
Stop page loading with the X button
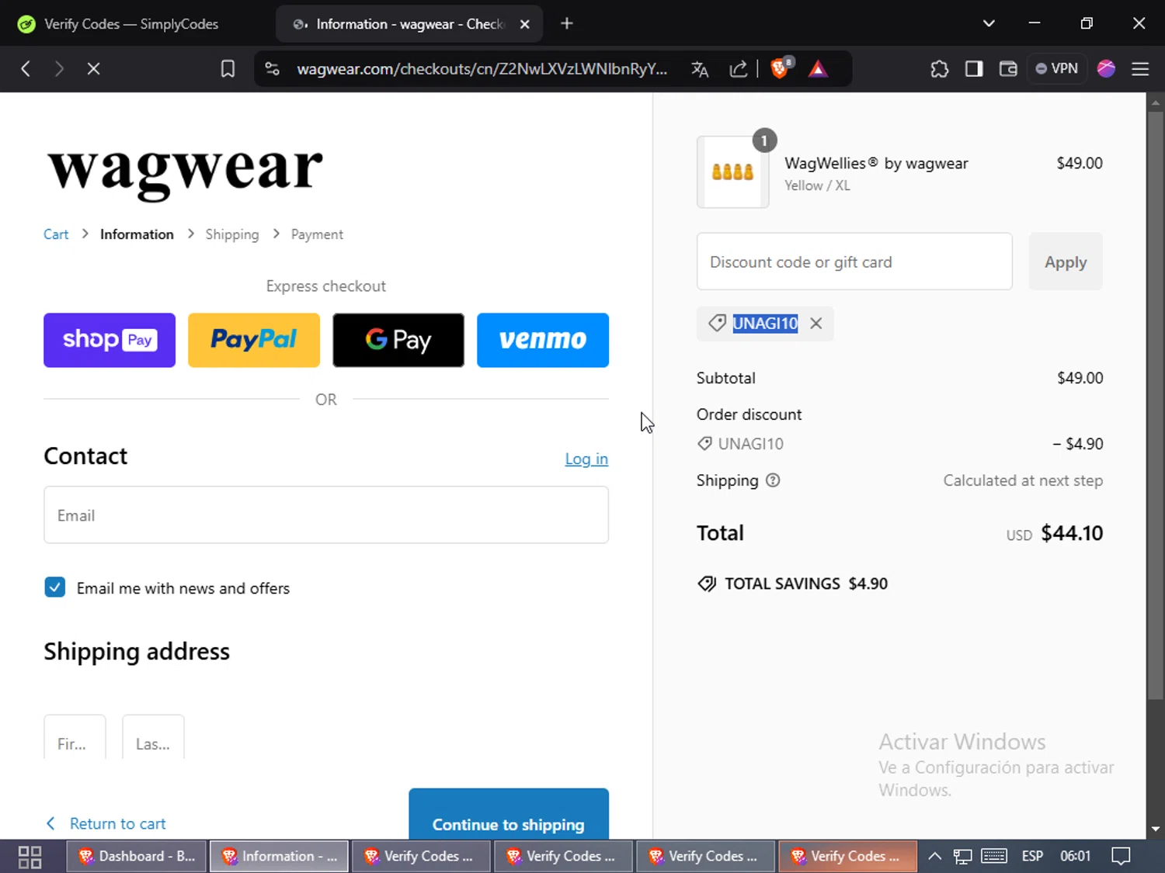point(93,69)
